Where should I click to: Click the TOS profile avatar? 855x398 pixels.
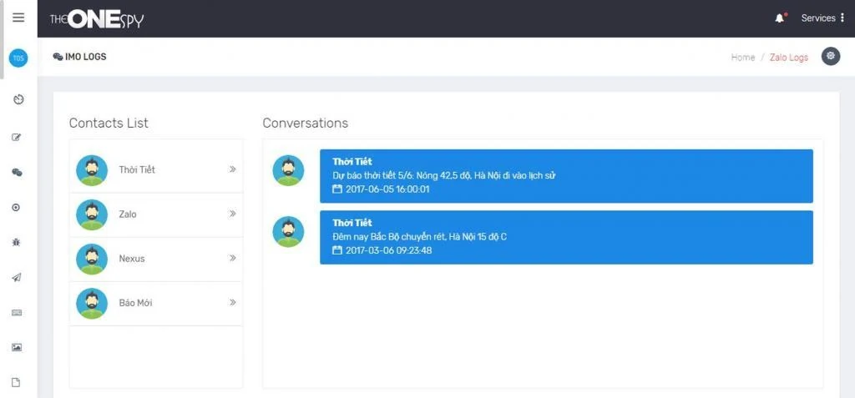[x=18, y=58]
